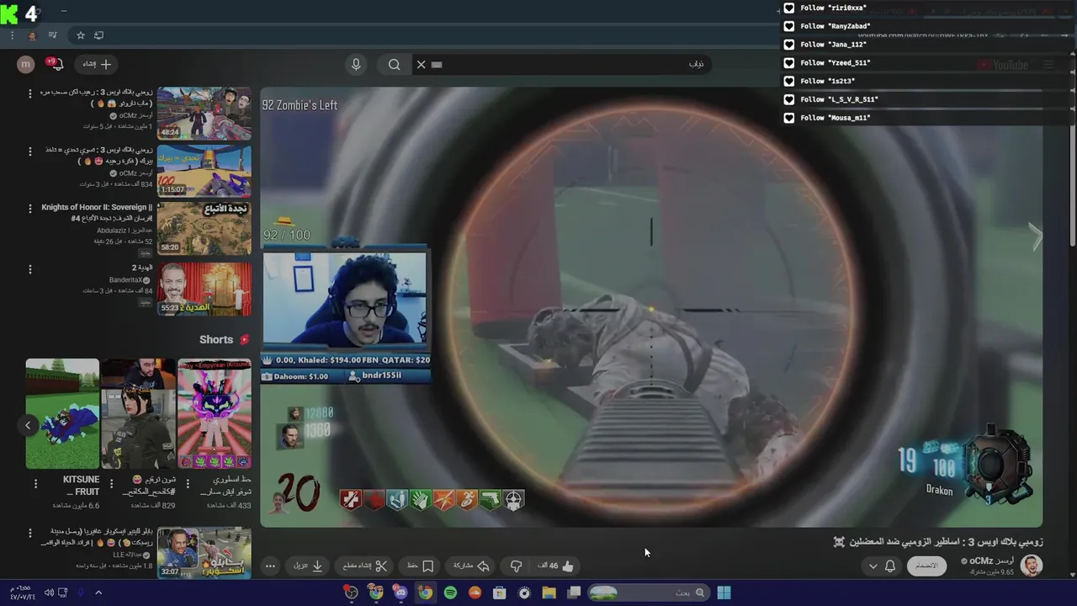Open the pink Kitsune Shorts thumbnail
Viewport: 1077px width, 606px height.
(x=214, y=413)
